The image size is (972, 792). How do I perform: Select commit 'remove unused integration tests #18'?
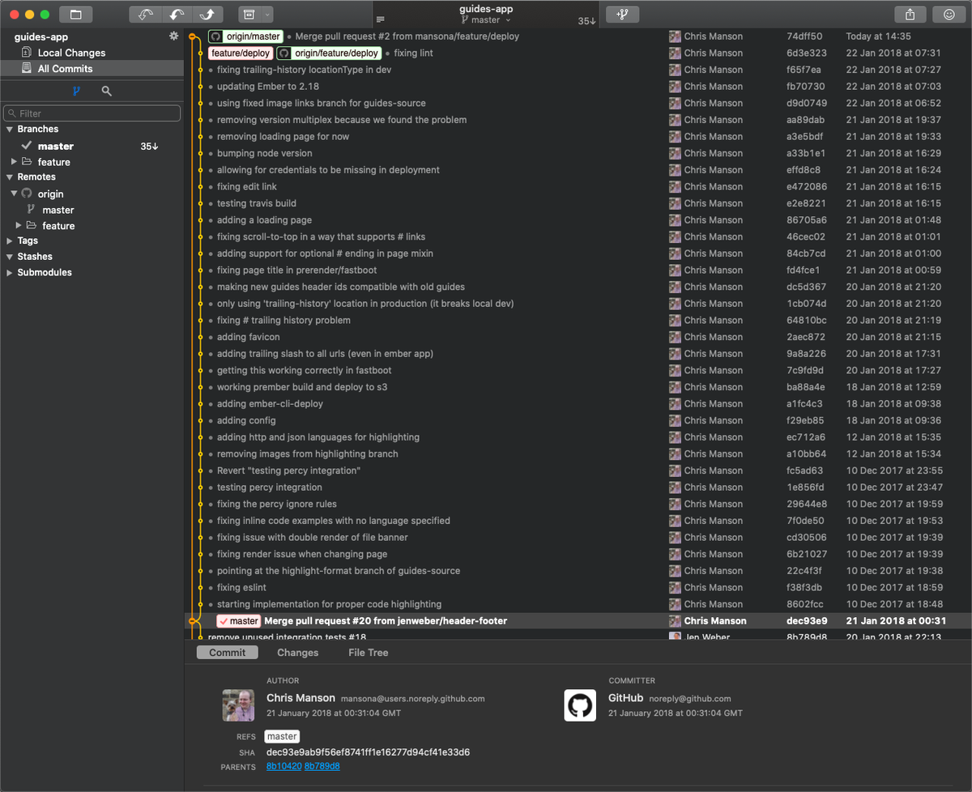[x=287, y=637]
